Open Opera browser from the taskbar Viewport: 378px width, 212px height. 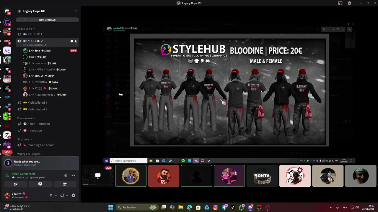[268, 207]
